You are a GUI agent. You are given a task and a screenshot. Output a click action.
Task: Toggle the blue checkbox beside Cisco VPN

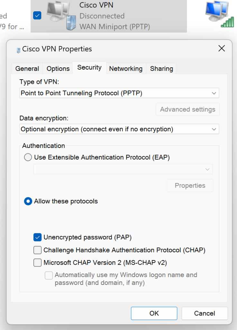[x=37, y=15]
